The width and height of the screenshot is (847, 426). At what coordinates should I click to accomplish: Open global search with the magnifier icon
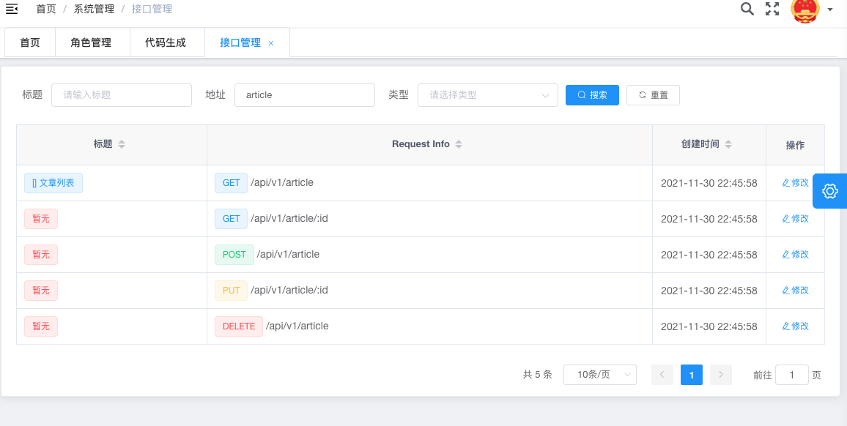747,9
